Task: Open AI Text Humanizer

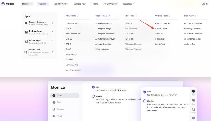Action: [162, 23]
